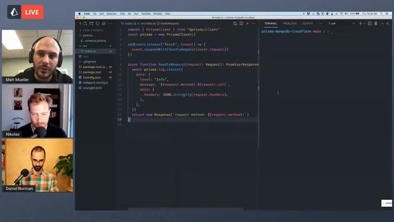This screenshot has height=222, width=394.
Task: Click the new terminal plus icon
Action: [360, 23]
